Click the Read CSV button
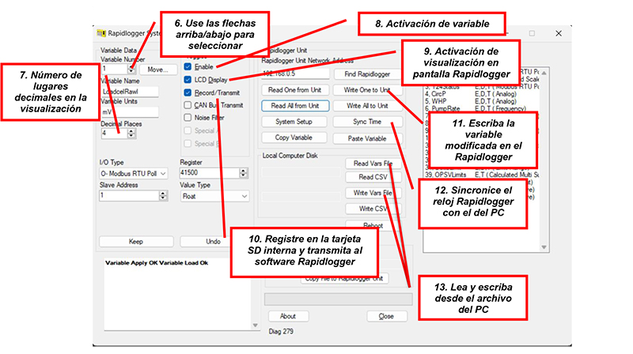This screenshot has height=354, width=633. [x=373, y=177]
